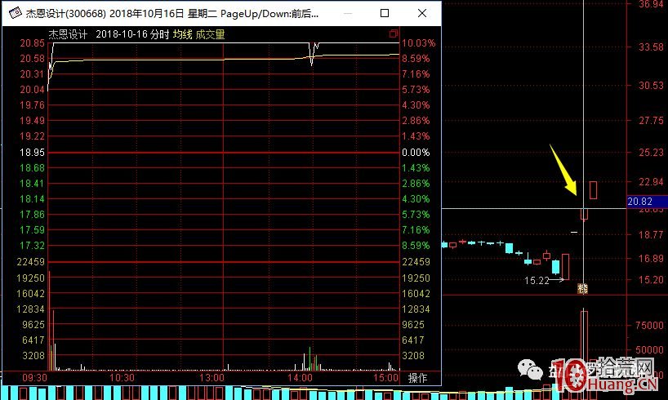This screenshot has height=400, width=668.
Task: Click the 25.23 label on K-line price axis
Action: click(652, 152)
